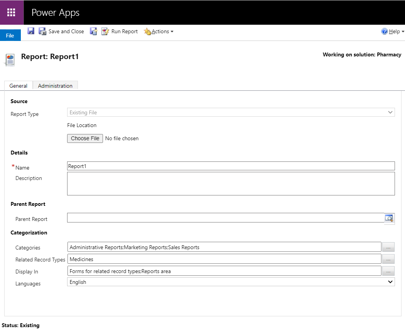Click the Choose File button
405x331 pixels.
85,138
